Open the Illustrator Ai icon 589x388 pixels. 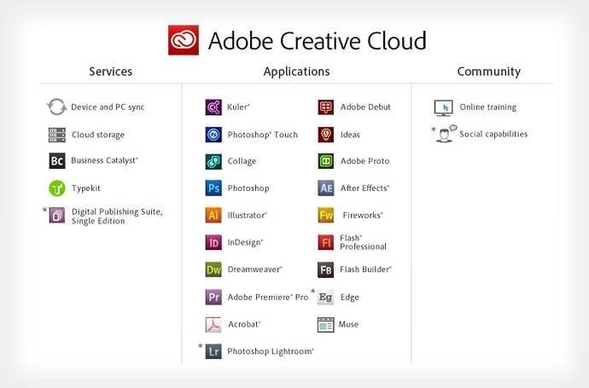(x=213, y=215)
